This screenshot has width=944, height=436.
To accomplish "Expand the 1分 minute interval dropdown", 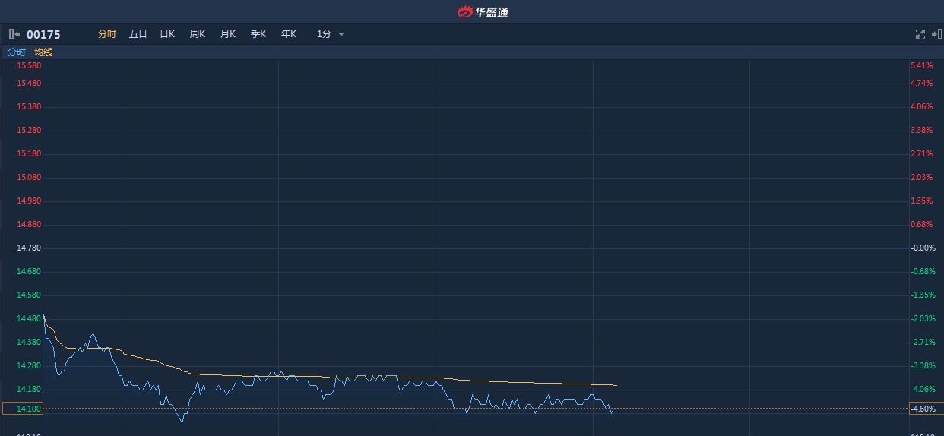I will (325, 34).
